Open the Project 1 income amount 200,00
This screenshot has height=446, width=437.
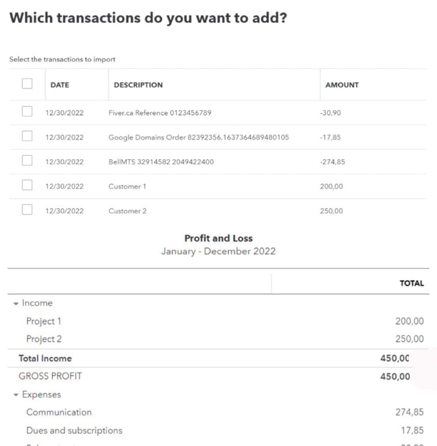click(x=409, y=321)
